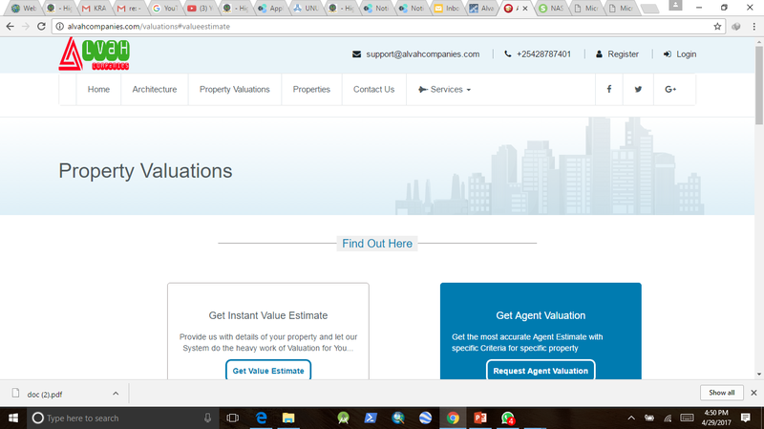Open options arrow for doc (2).pdf download
The width and height of the screenshot is (764, 429).
[116, 393]
